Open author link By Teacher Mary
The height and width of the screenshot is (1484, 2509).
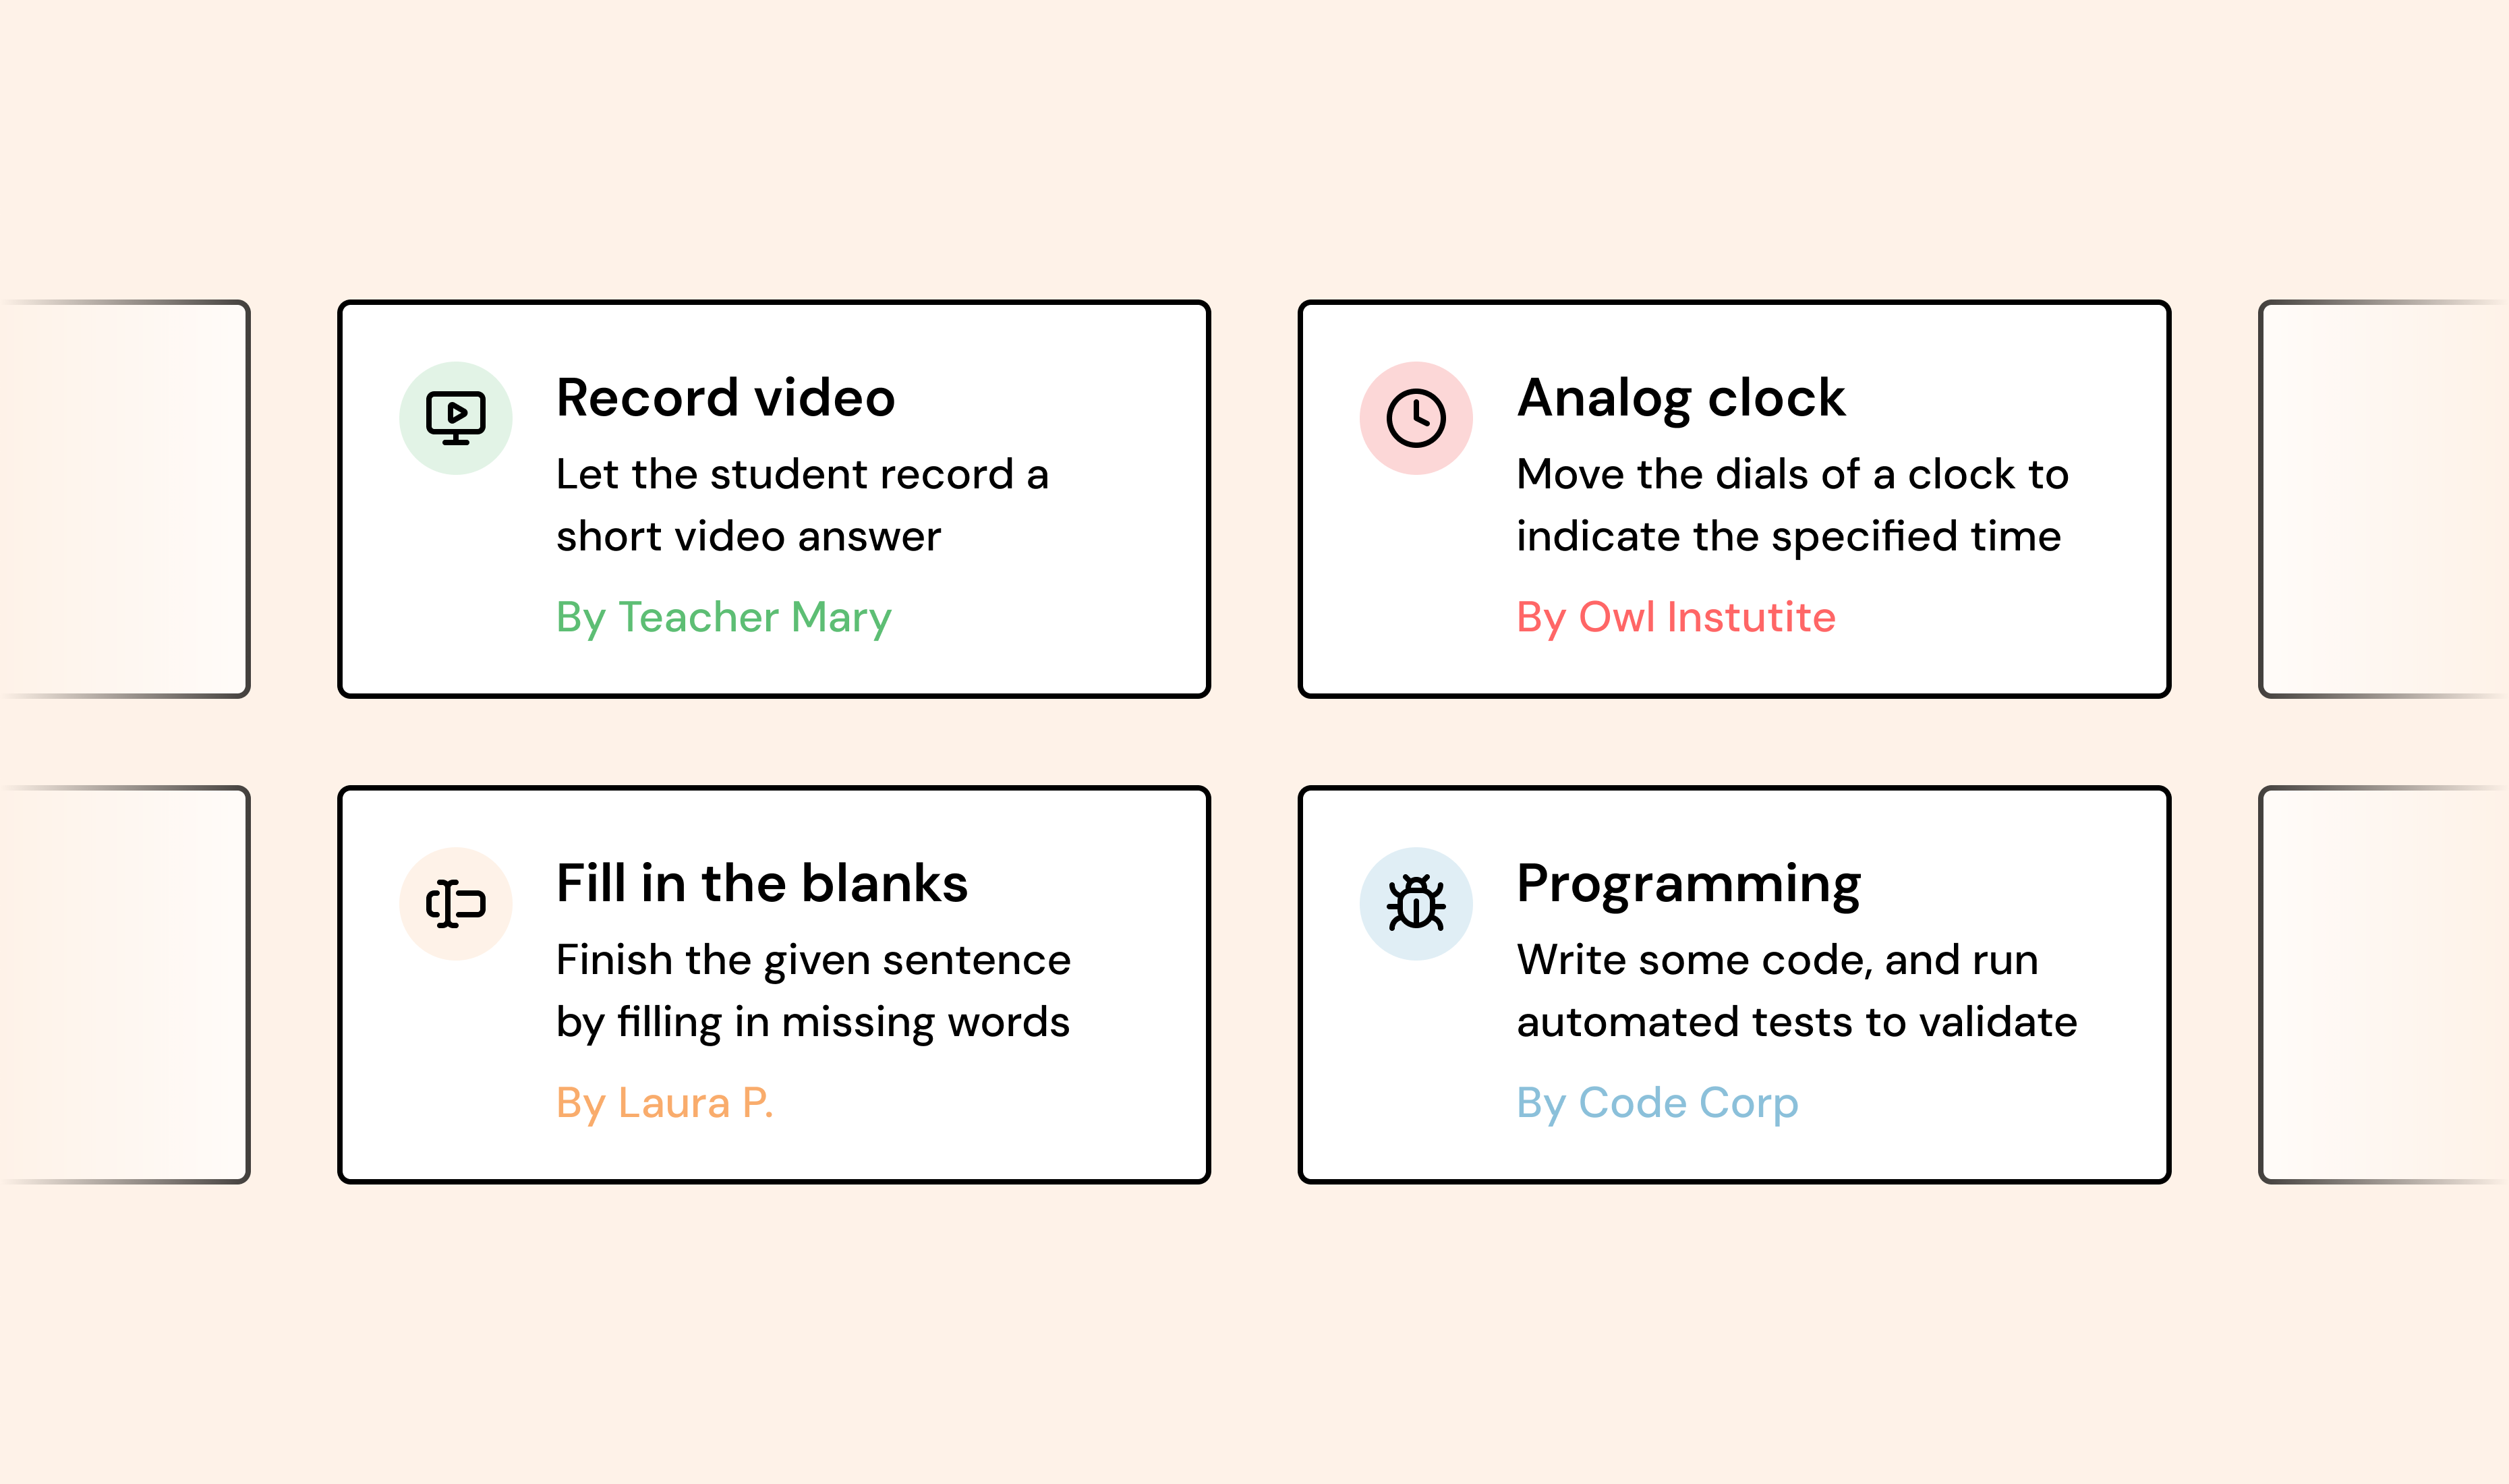[724, 618]
